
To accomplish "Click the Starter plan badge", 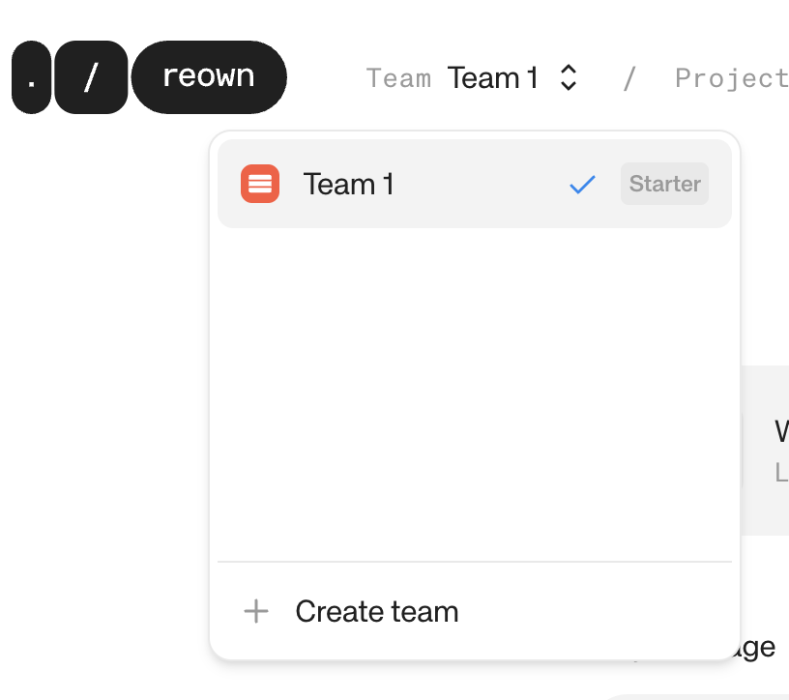I will (663, 184).
